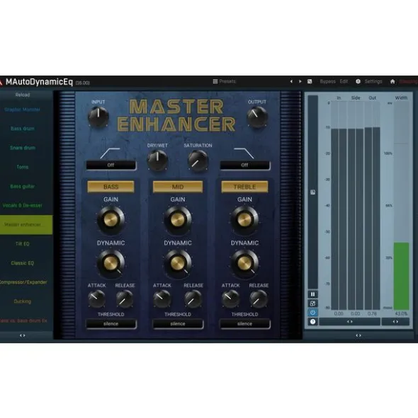Click the Presets label
The height and width of the screenshot is (418, 418).
click(227, 81)
